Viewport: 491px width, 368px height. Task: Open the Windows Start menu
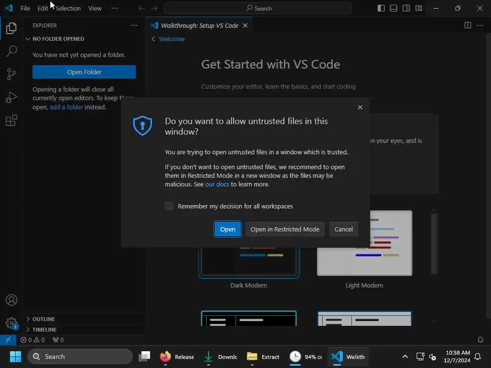15,356
